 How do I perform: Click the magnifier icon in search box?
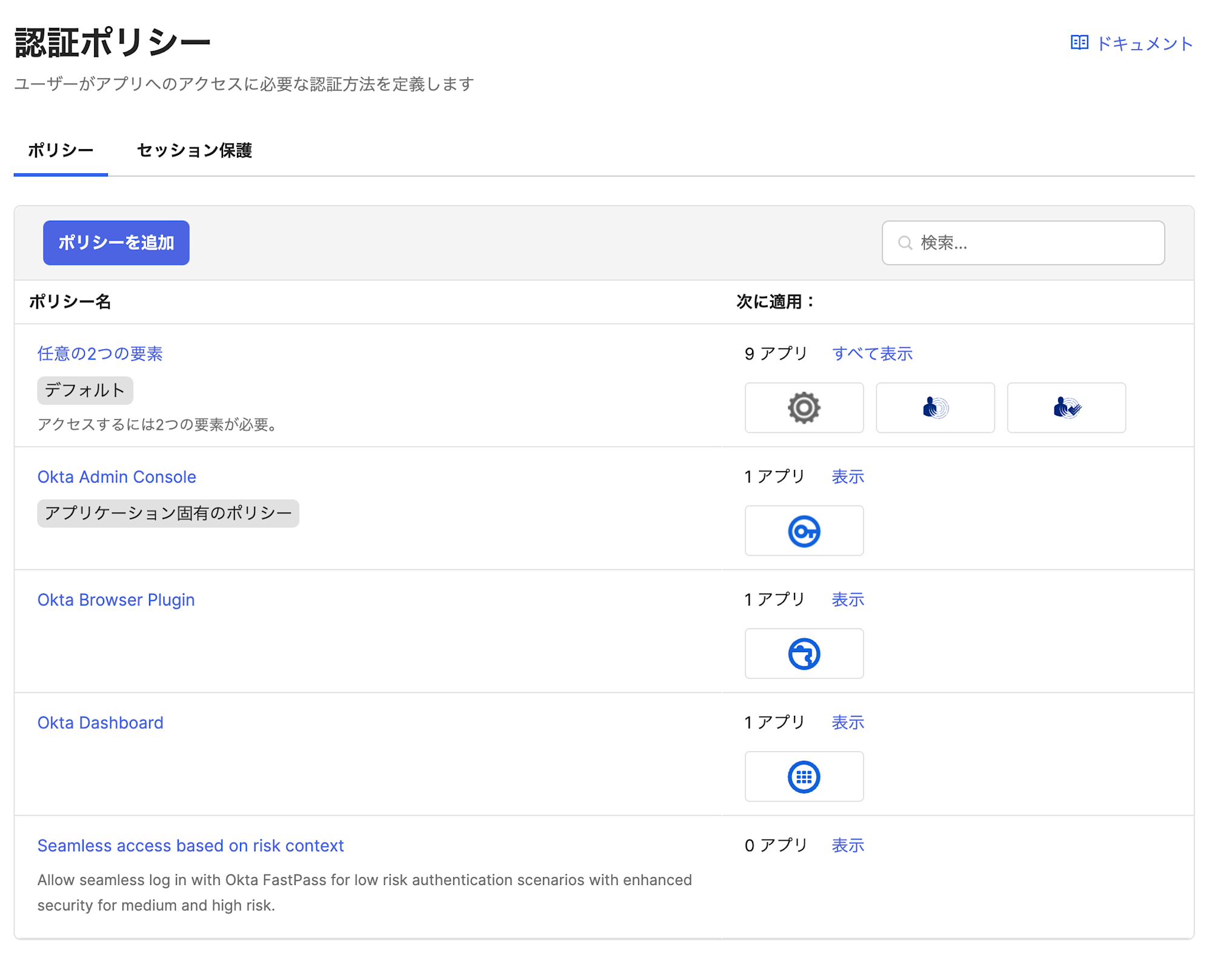pos(905,243)
